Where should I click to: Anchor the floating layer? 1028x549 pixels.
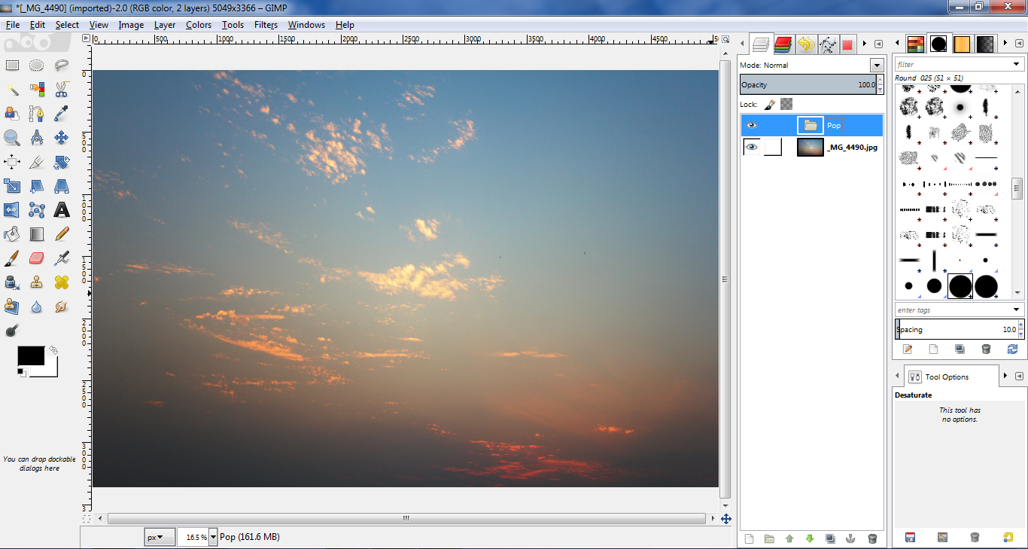[851, 538]
